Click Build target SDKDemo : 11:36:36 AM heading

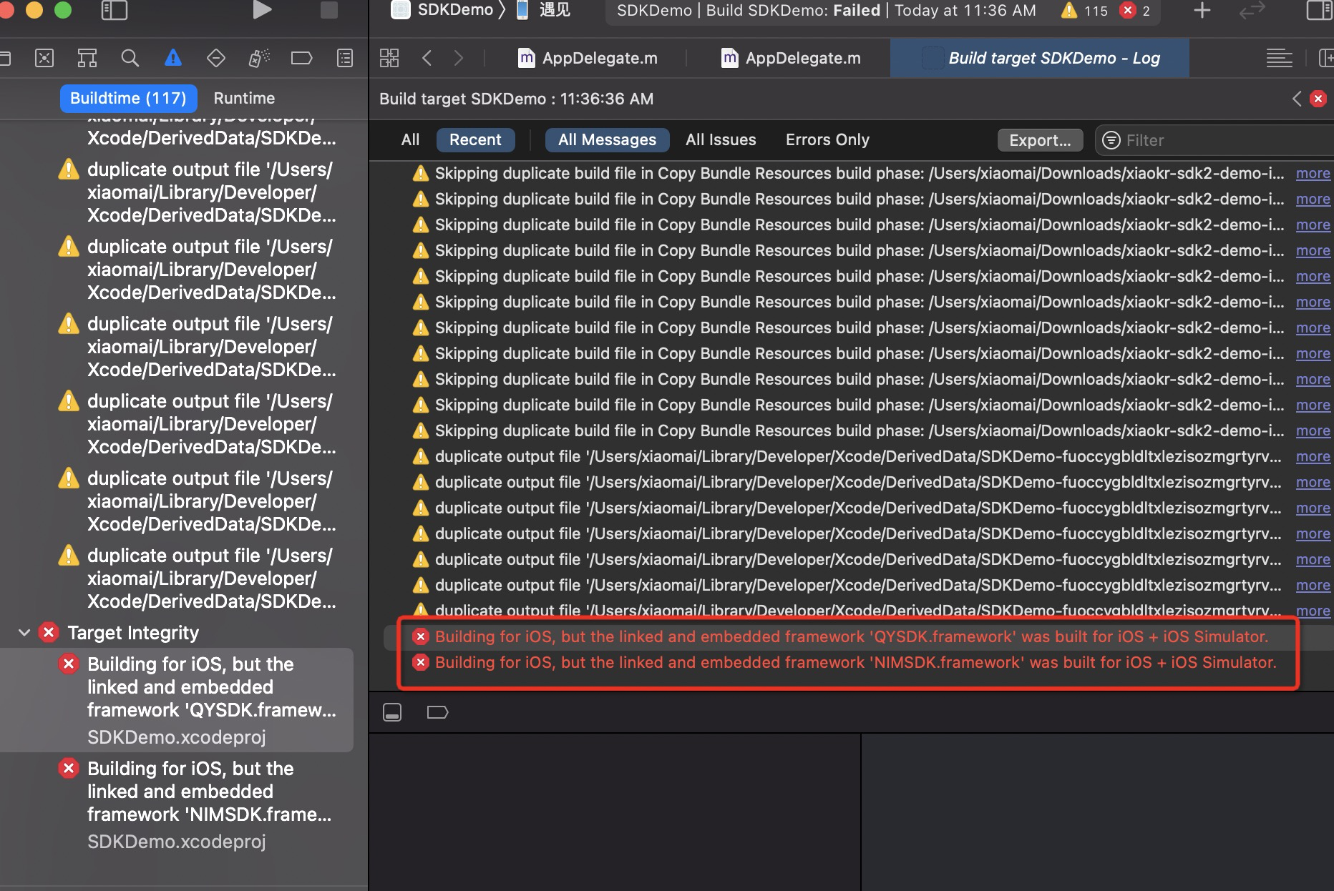click(x=516, y=99)
